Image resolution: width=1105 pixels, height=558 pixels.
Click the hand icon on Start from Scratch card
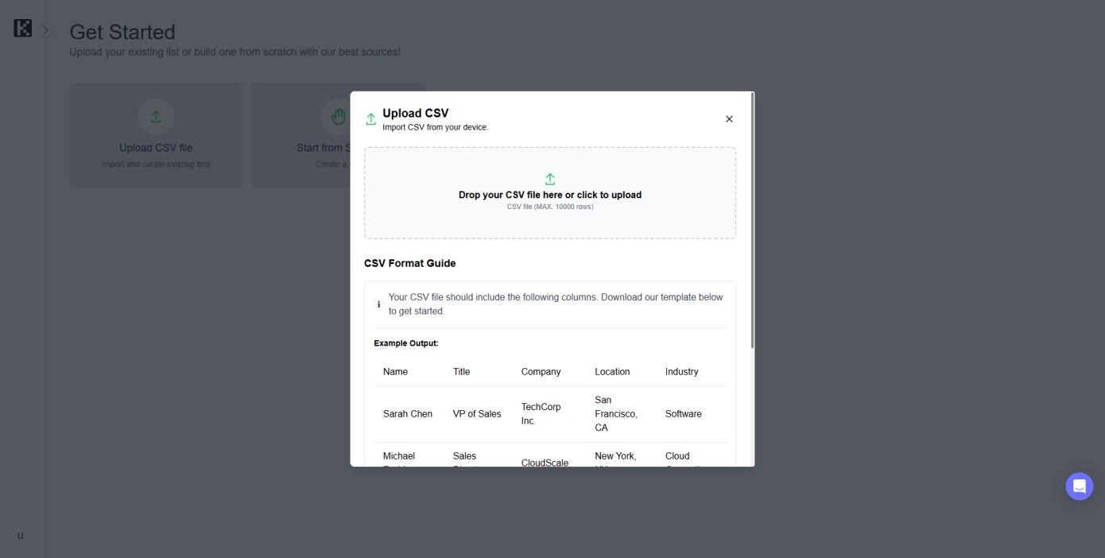338,117
